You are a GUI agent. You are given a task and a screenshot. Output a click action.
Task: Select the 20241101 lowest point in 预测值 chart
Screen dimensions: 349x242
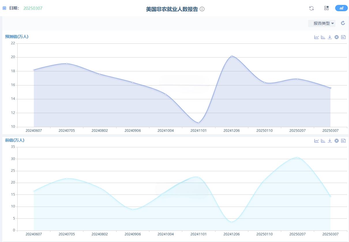click(198, 123)
